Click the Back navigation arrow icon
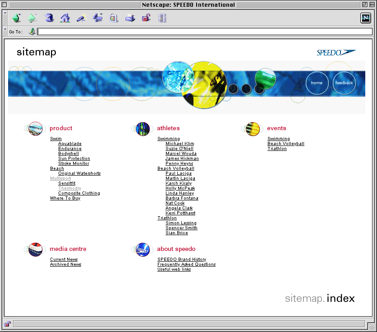The width and height of the screenshot is (377, 332). point(17,18)
